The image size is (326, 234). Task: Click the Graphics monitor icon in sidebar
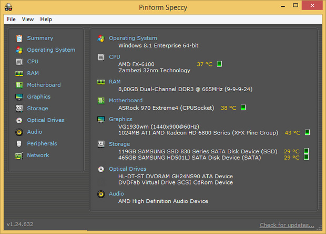point(19,97)
